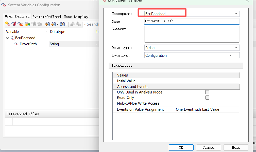
Task: Click the Datatype column header
Action: 72,32
